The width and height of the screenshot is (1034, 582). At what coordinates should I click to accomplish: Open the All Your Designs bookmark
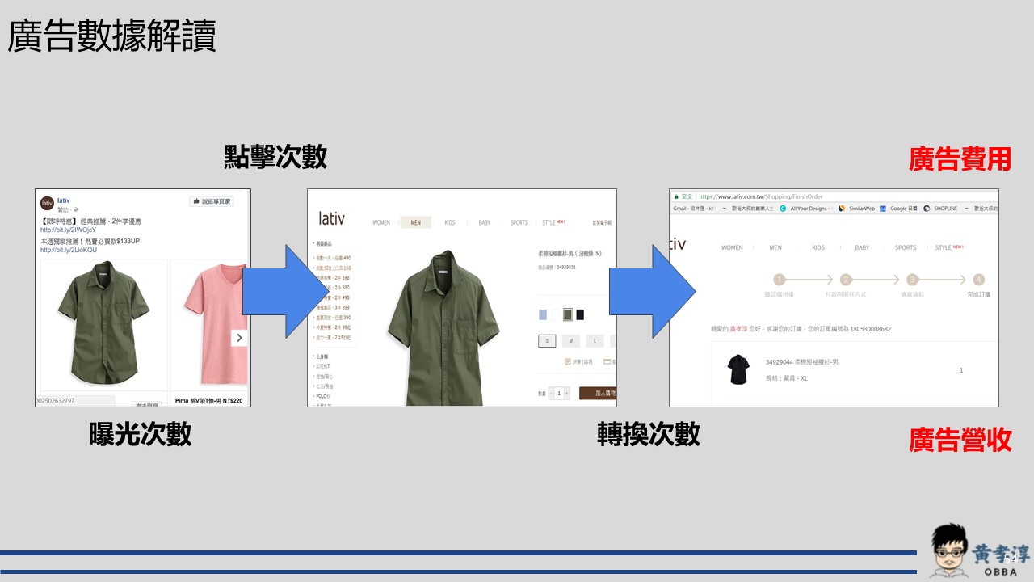(805, 208)
